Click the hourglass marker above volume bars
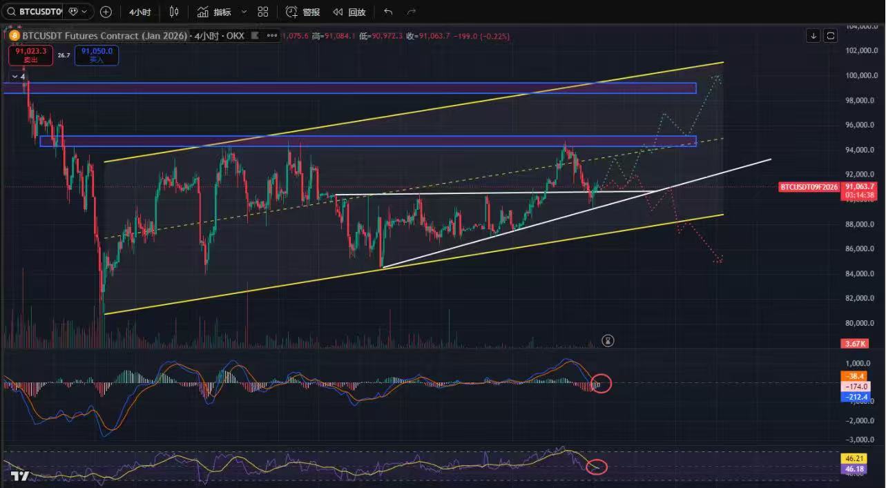886x488 pixels. pos(608,340)
